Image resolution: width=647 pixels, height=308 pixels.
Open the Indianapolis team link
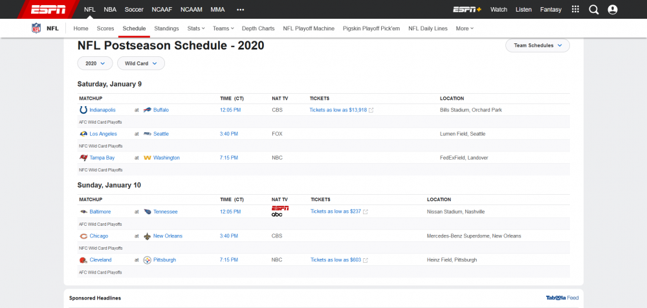(x=103, y=110)
